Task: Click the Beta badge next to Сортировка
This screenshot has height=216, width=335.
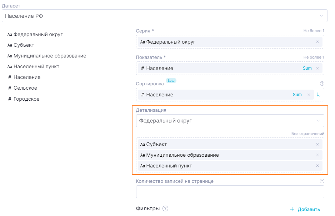Action: point(171,81)
